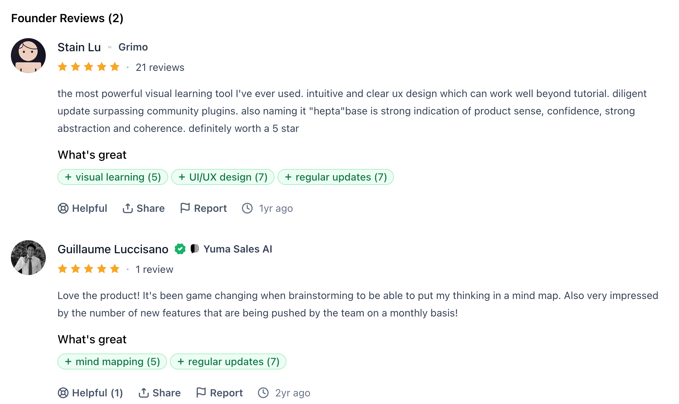Mark Stain Lu's review as Helpful
Viewport: 679px width, 404px height.
82,208
